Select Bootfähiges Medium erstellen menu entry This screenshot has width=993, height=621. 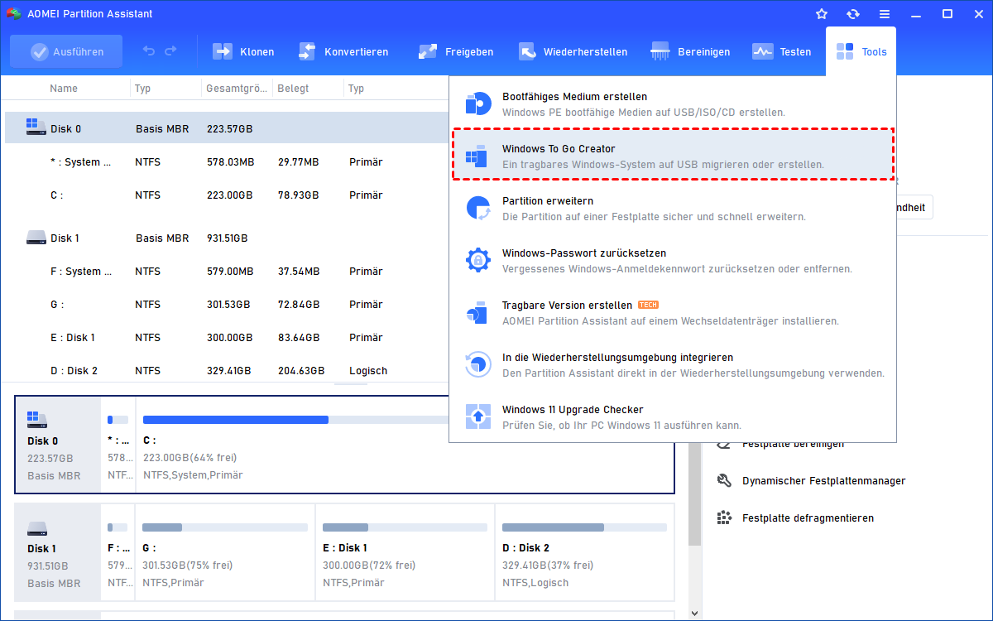[673, 104]
